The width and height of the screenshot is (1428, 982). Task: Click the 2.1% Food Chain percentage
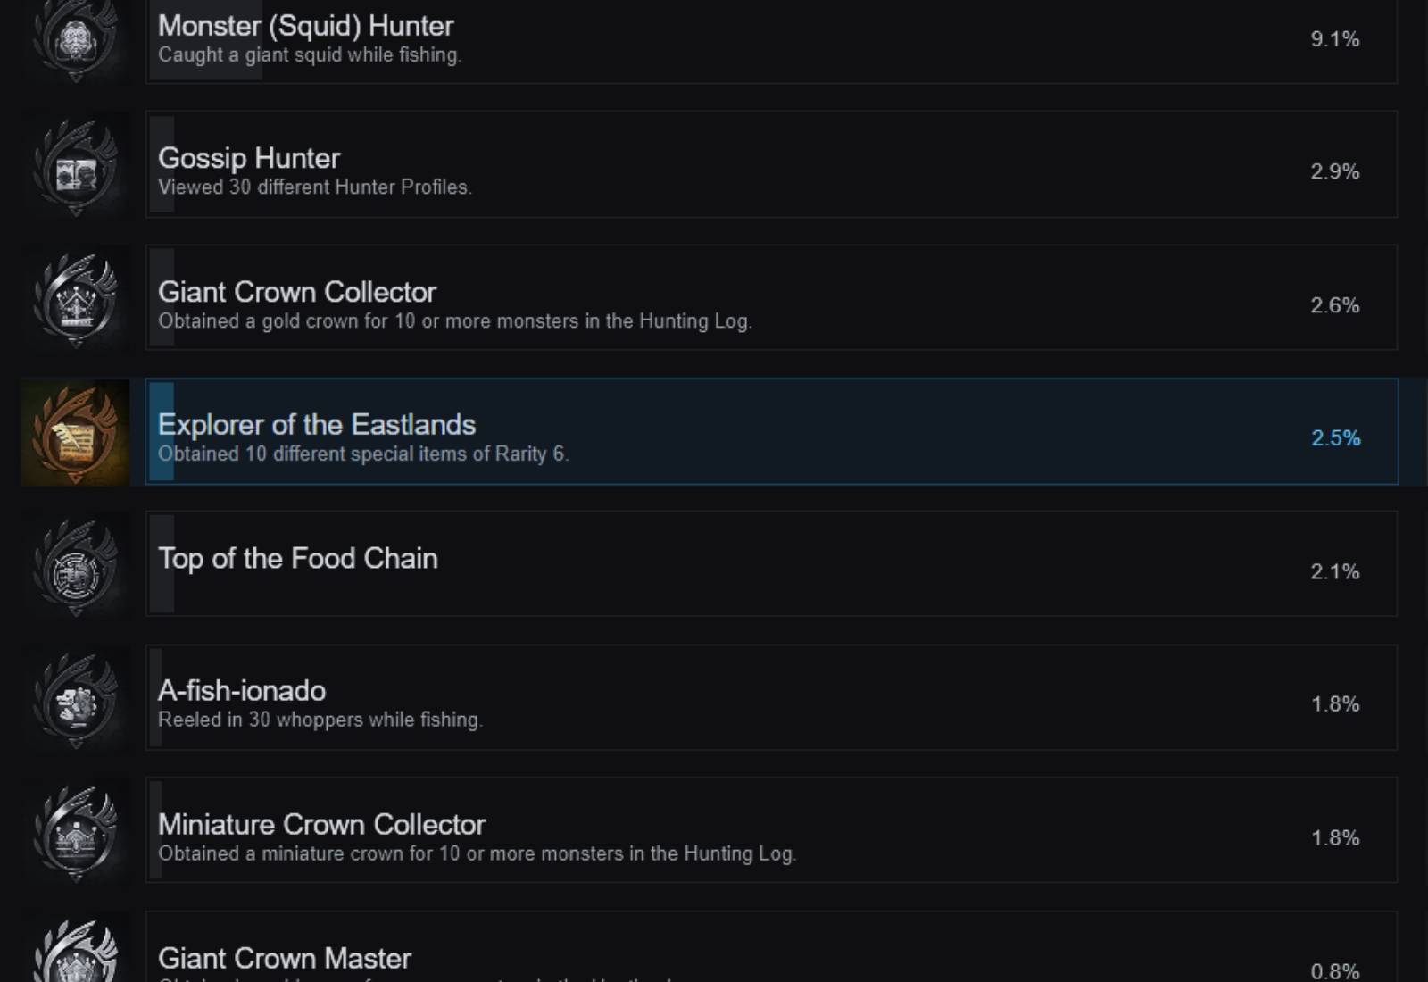click(x=1335, y=571)
